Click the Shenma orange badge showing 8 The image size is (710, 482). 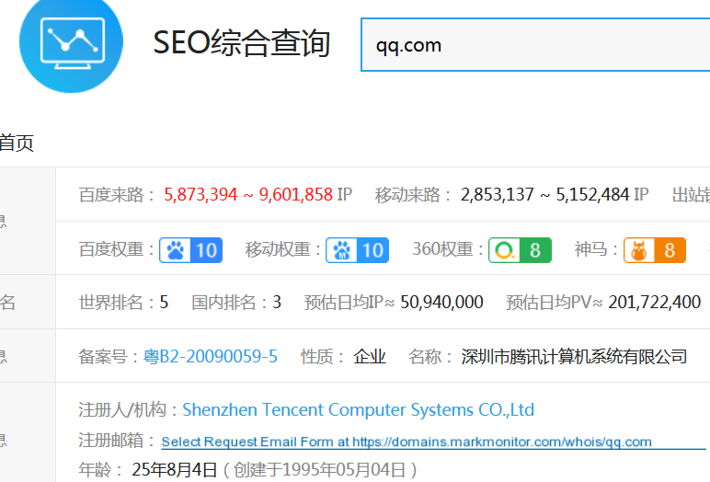pyautogui.click(x=655, y=250)
